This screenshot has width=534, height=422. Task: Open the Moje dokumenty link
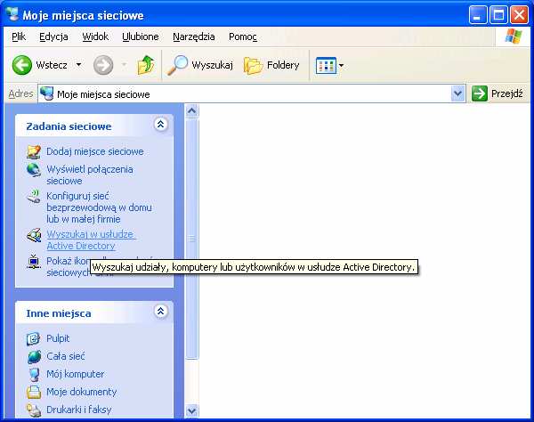(x=81, y=392)
